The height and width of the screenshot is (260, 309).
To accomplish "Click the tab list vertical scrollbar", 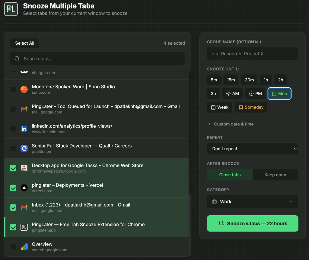I will [x=190, y=225].
